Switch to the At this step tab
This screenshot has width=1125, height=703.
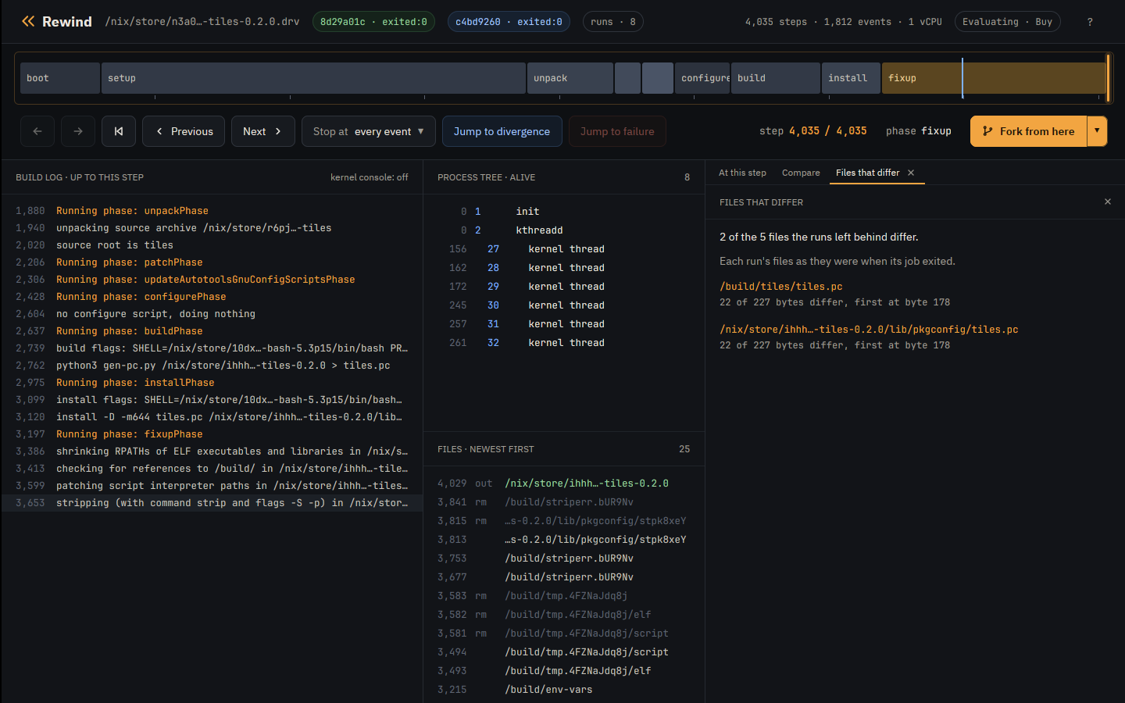click(x=742, y=173)
